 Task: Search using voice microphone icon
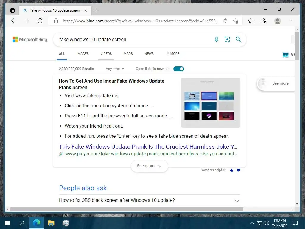coord(216,39)
